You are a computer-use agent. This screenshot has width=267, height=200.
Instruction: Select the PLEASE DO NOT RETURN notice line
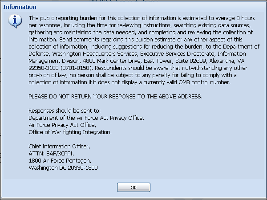(x=115, y=97)
